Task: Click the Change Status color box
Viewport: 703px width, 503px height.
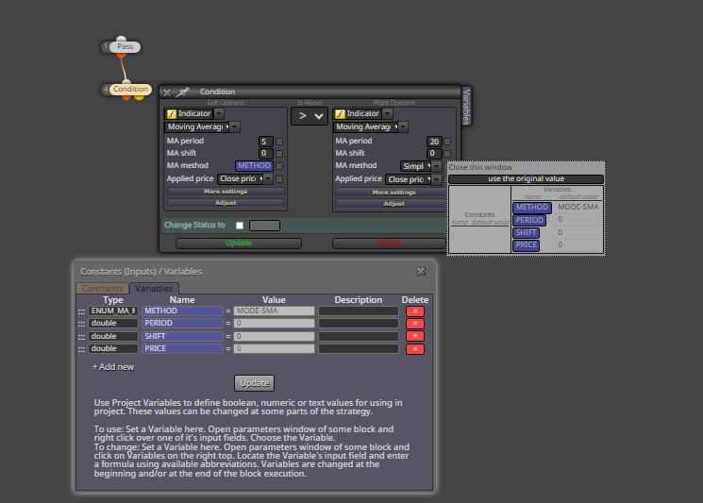Action: (264, 226)
